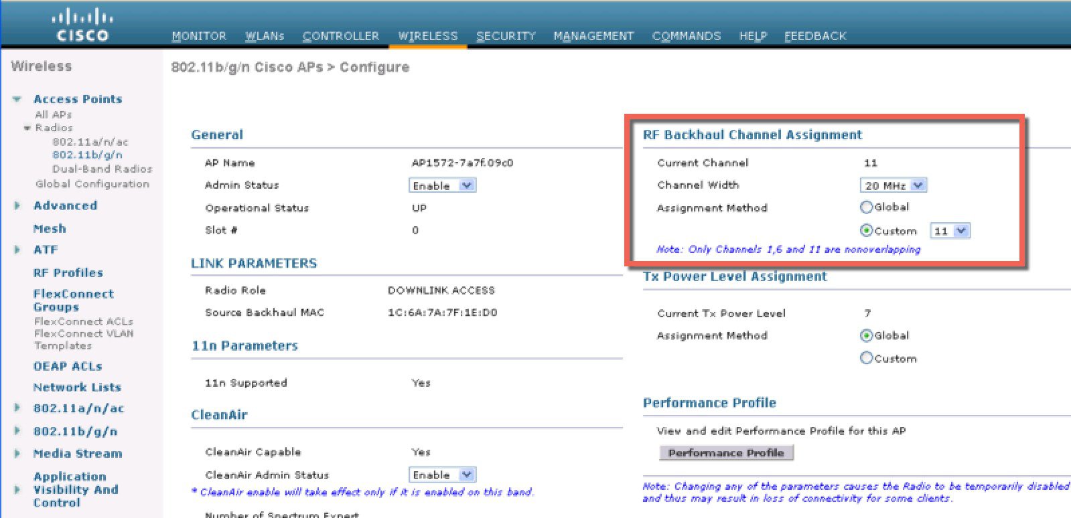Image resolution: width=1071 pixels, height=518 pixels.
Task: Click the Current Tx Power Level value 7
Action: tap(867, 313)
